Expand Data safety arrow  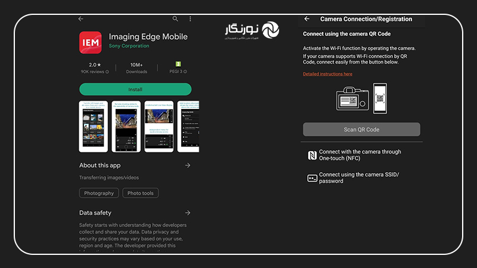click(x=188, y=213)
